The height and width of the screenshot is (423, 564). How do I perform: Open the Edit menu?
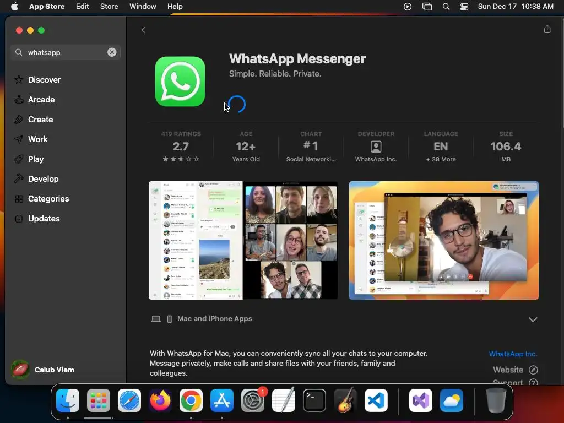(83, 6)
